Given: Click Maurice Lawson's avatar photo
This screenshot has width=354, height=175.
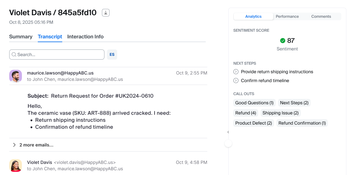Looking at the screenshot, I should (16, 76).
